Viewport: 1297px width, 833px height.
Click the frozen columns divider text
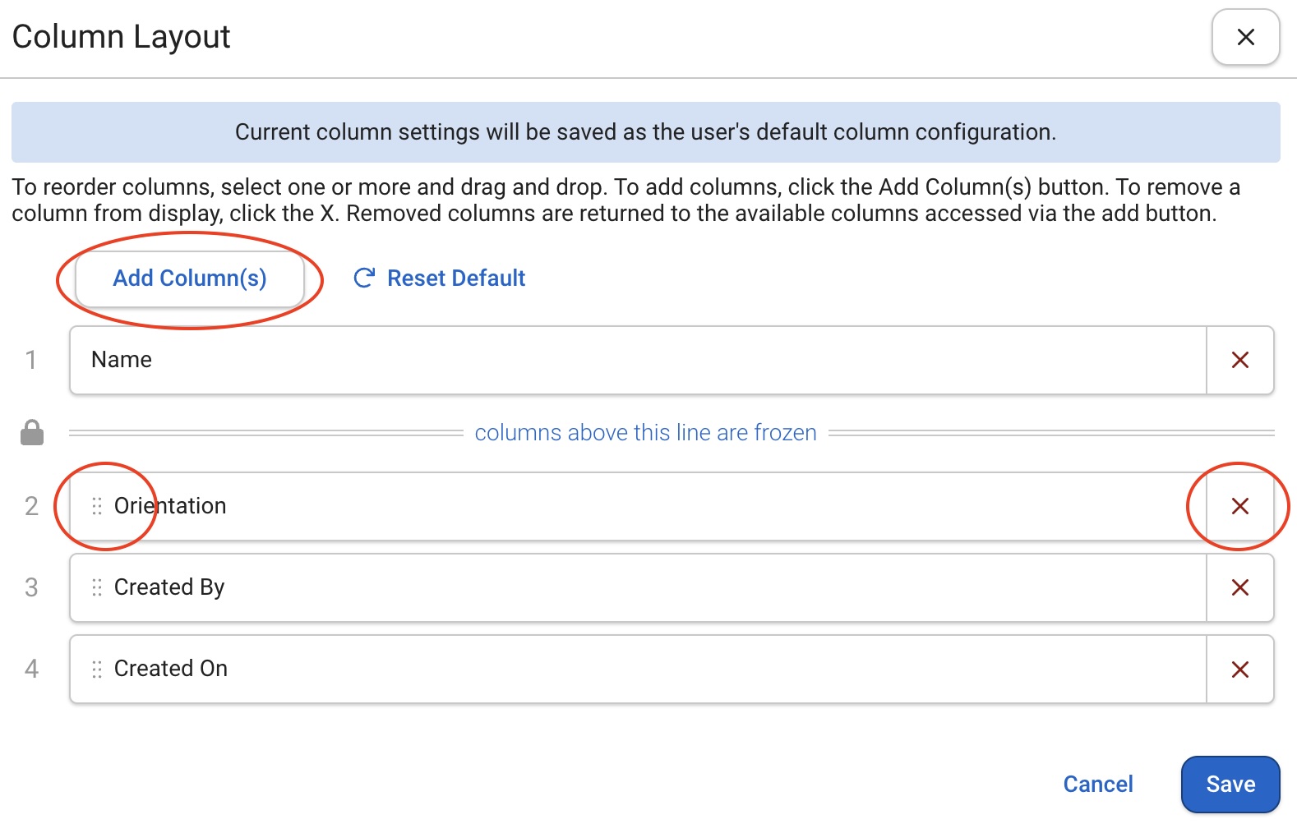[x=646, y=433]
